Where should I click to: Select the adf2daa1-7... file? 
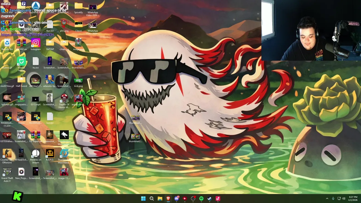36,81
